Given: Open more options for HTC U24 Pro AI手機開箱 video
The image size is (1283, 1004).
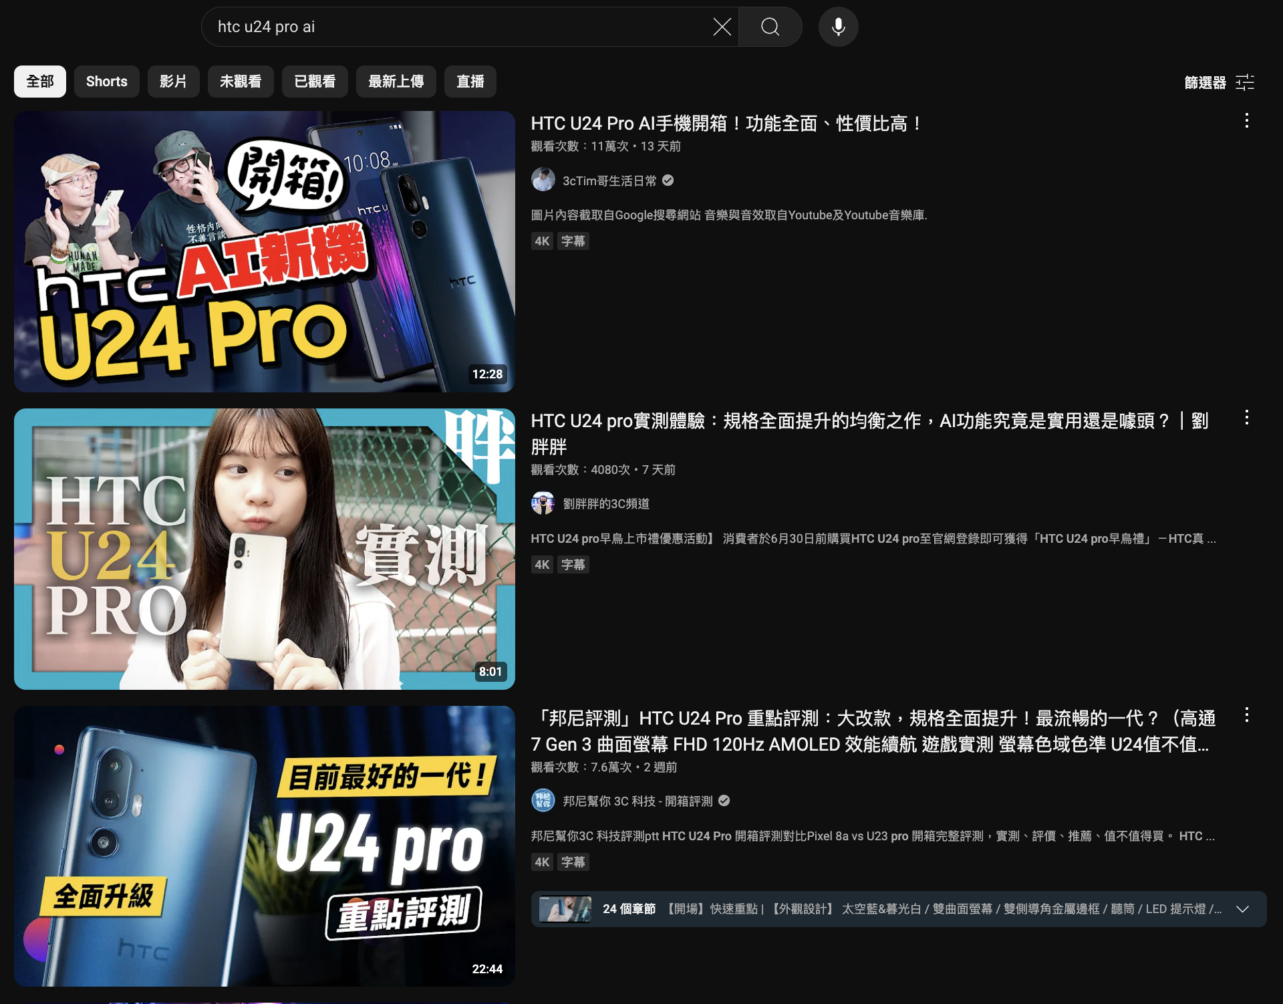Looking at the screenshot, I should (x=1246, y=121).
